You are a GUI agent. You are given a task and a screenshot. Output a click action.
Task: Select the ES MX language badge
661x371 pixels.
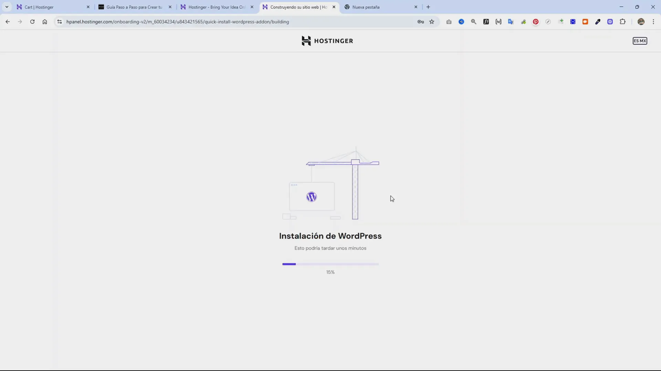(x=640, y=41)
